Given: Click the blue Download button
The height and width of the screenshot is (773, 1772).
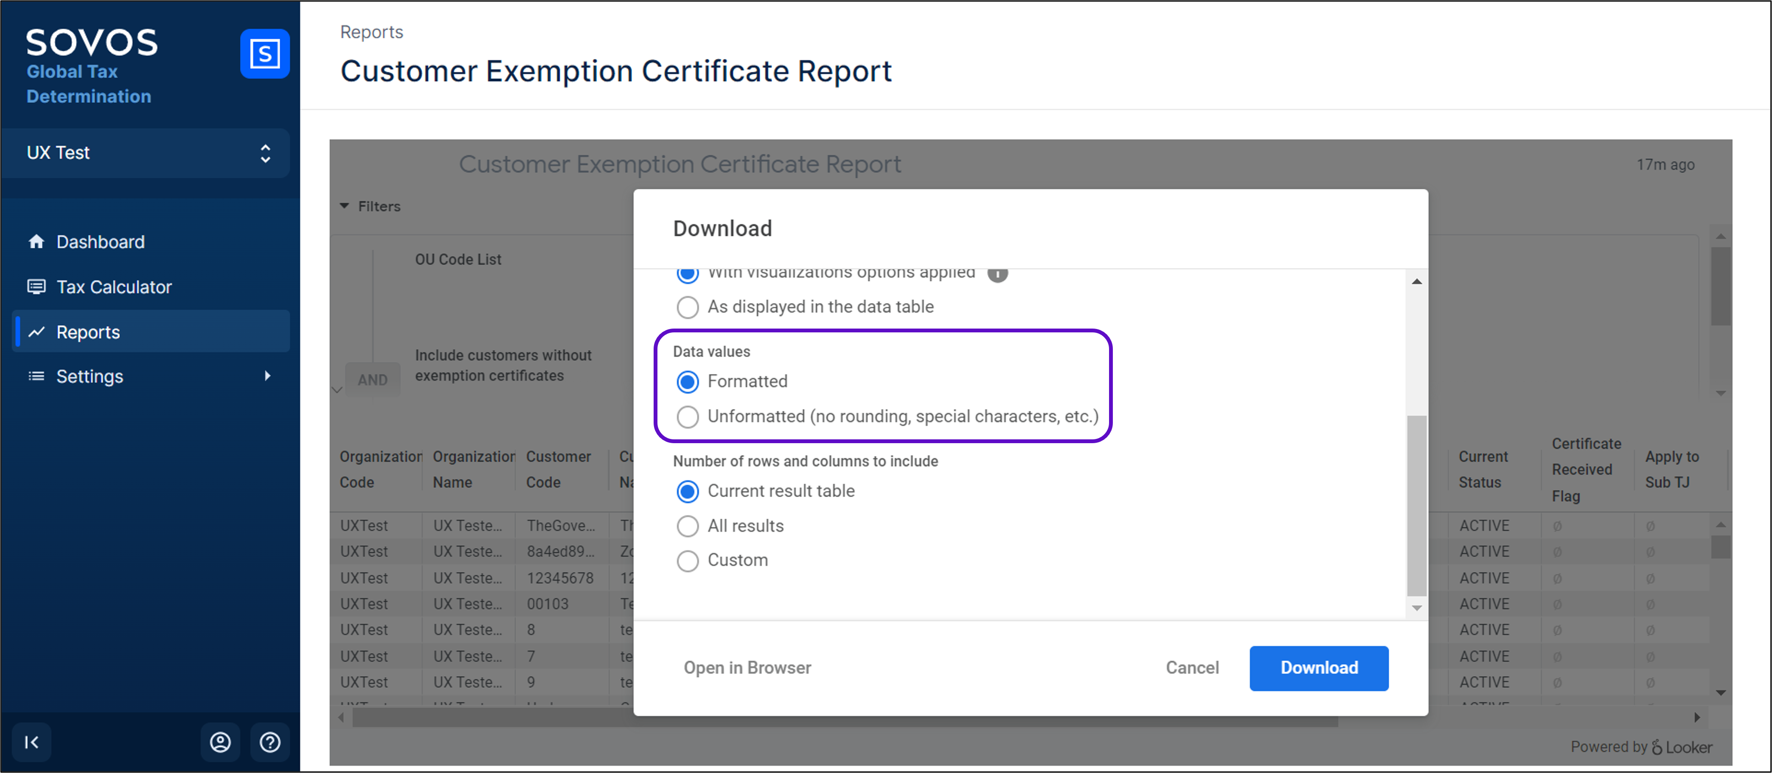Looking at the screenshot, I should click(x=1318, y=668).
